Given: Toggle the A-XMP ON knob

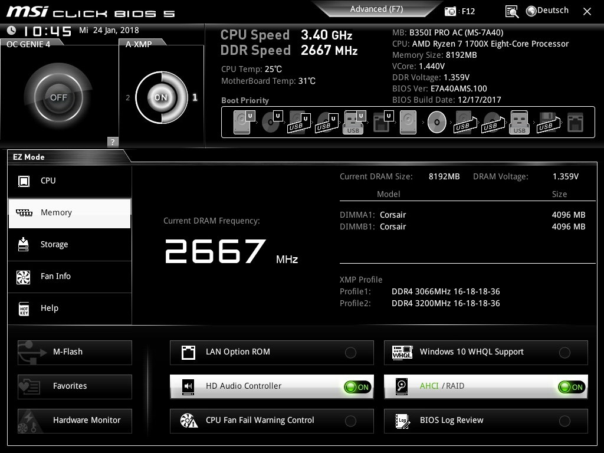Looking at the screenshot, I should click(x=161, y=97).
